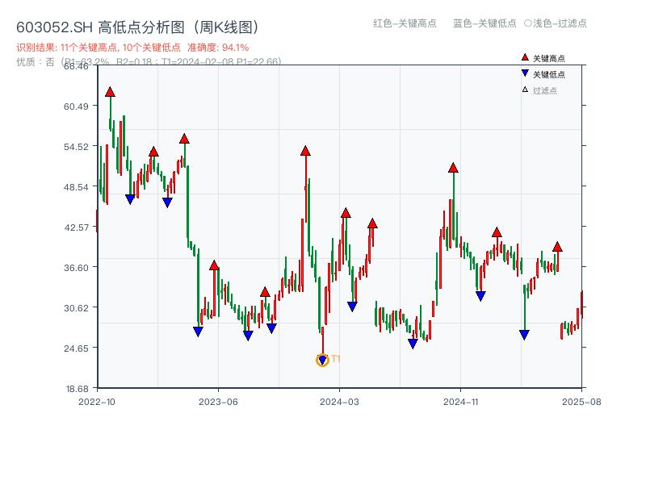Click the blue triangle low marker below 2023-06

[x=198, y=331]
